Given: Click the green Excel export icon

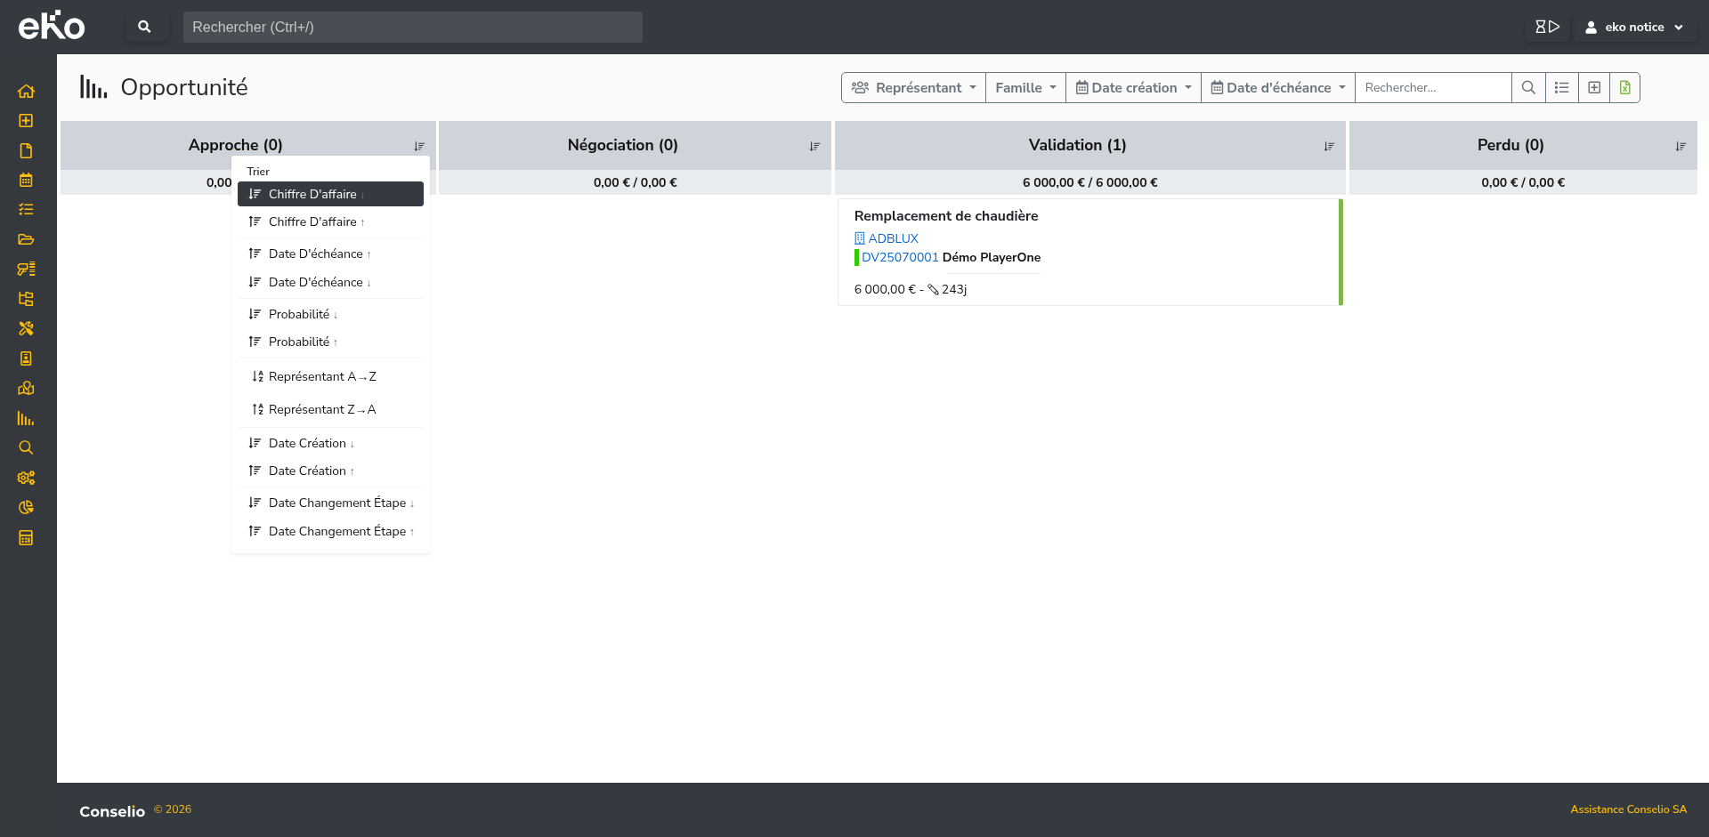Looking at the screenshot, I should coord(1624,87).
